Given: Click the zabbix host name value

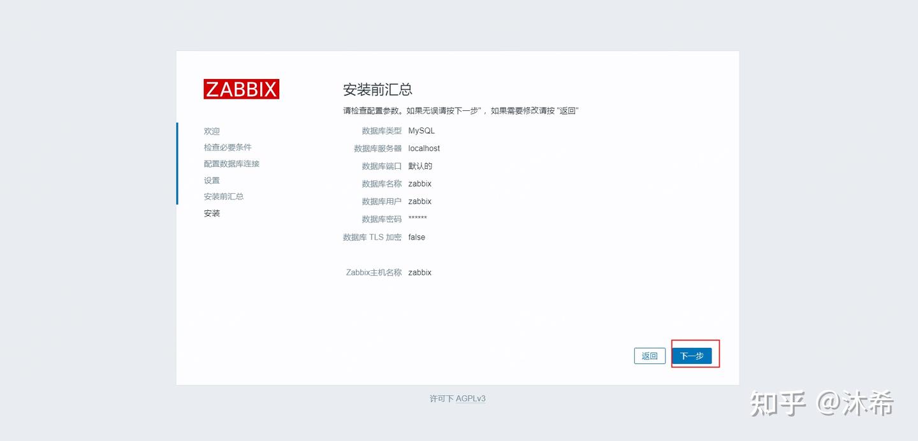Looking at the screenshot, I should [419, 272].
